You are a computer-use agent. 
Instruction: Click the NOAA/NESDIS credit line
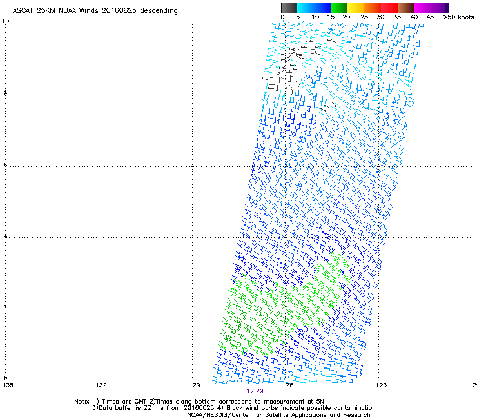coord(278,415)
